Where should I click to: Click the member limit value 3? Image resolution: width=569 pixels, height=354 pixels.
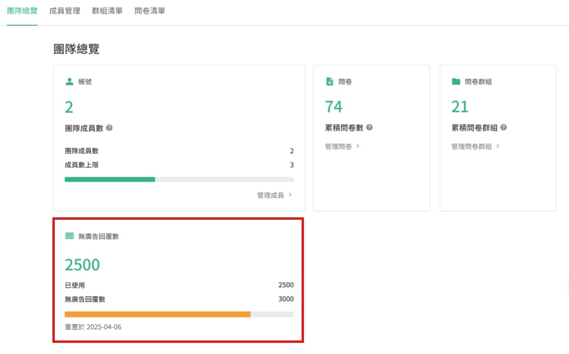click(x=292, y=165)
